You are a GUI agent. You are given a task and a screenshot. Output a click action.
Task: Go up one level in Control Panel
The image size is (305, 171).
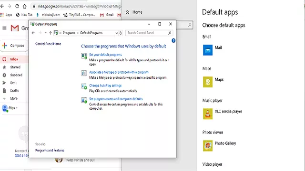tap(51, 33)
